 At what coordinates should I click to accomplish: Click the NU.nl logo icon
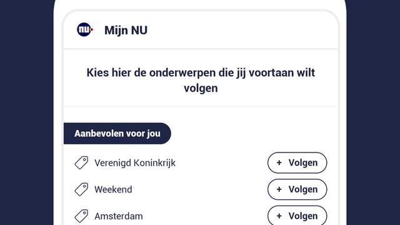tap(85, 29)
